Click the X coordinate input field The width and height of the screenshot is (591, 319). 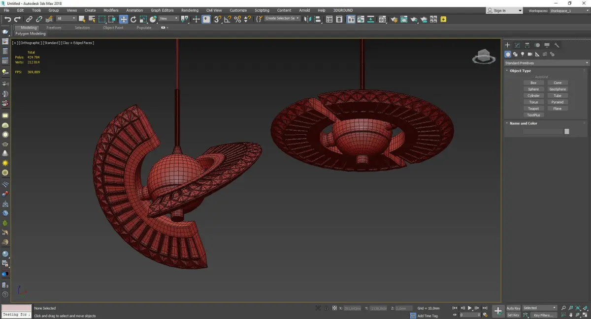tap(353, 308)
